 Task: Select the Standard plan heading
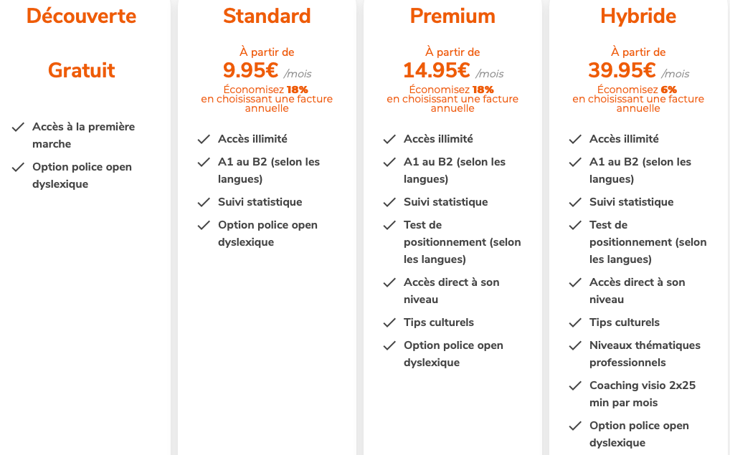click(267, 16)
